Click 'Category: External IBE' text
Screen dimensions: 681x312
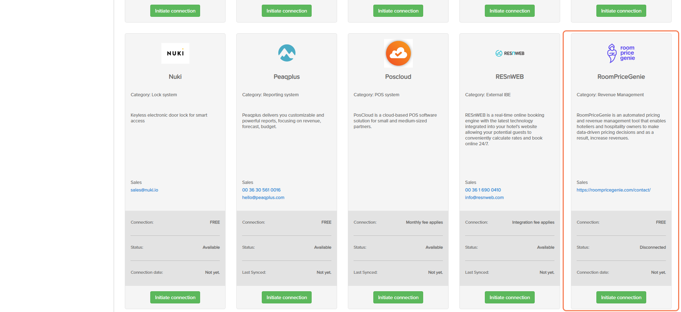[488, 95]
